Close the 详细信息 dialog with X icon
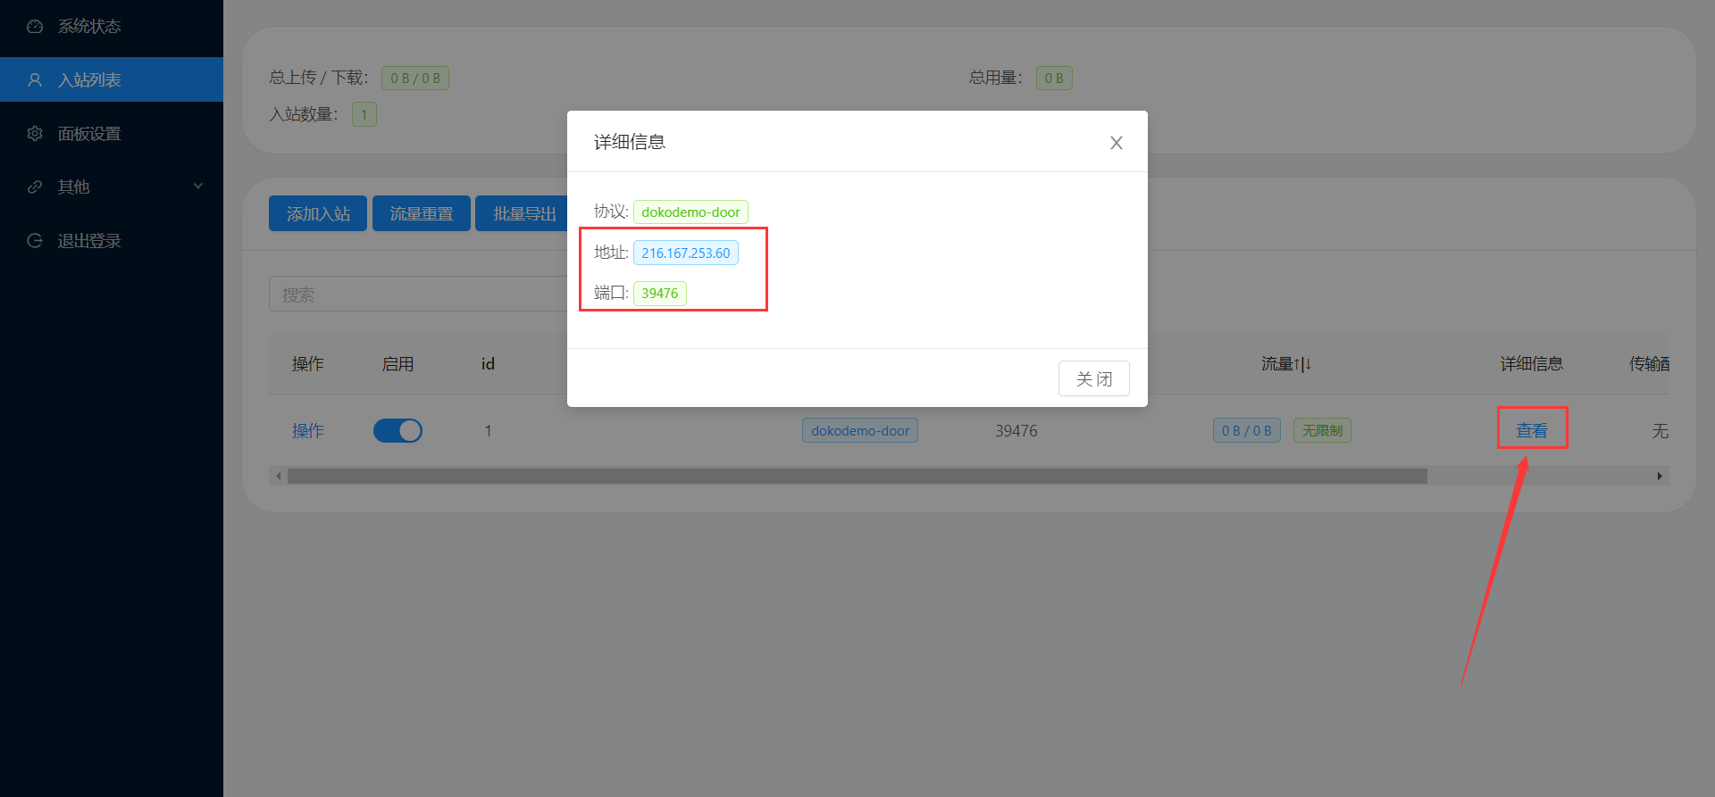 (1116, 143)
